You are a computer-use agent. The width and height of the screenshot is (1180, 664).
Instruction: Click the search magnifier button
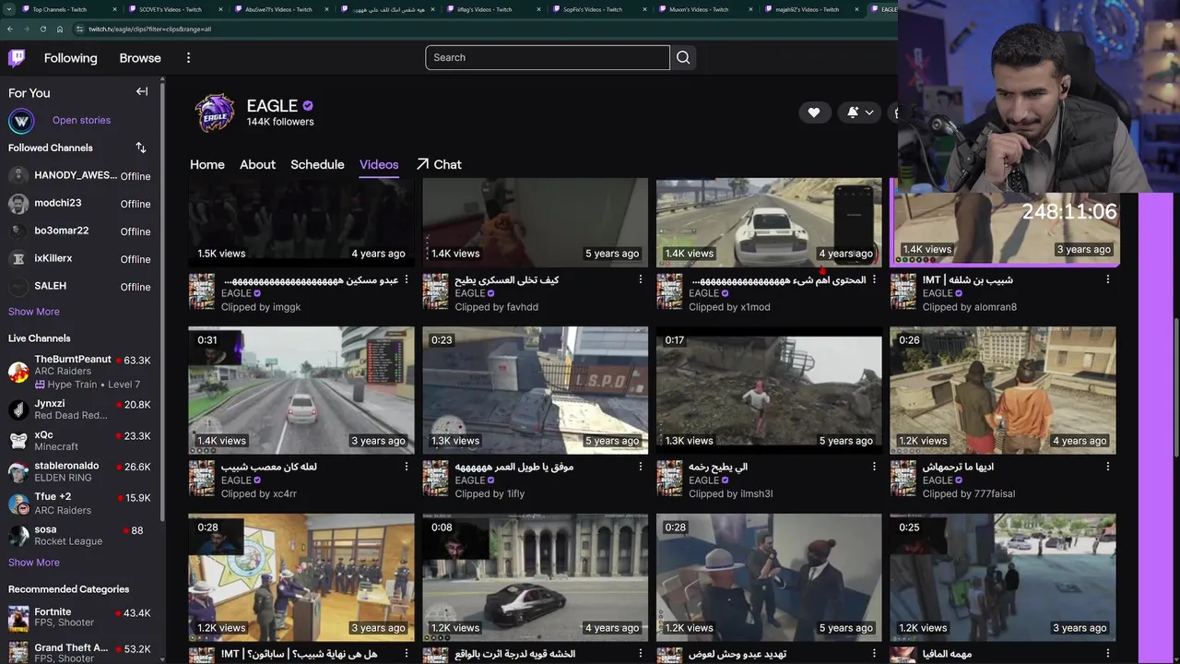click(683, 57)
